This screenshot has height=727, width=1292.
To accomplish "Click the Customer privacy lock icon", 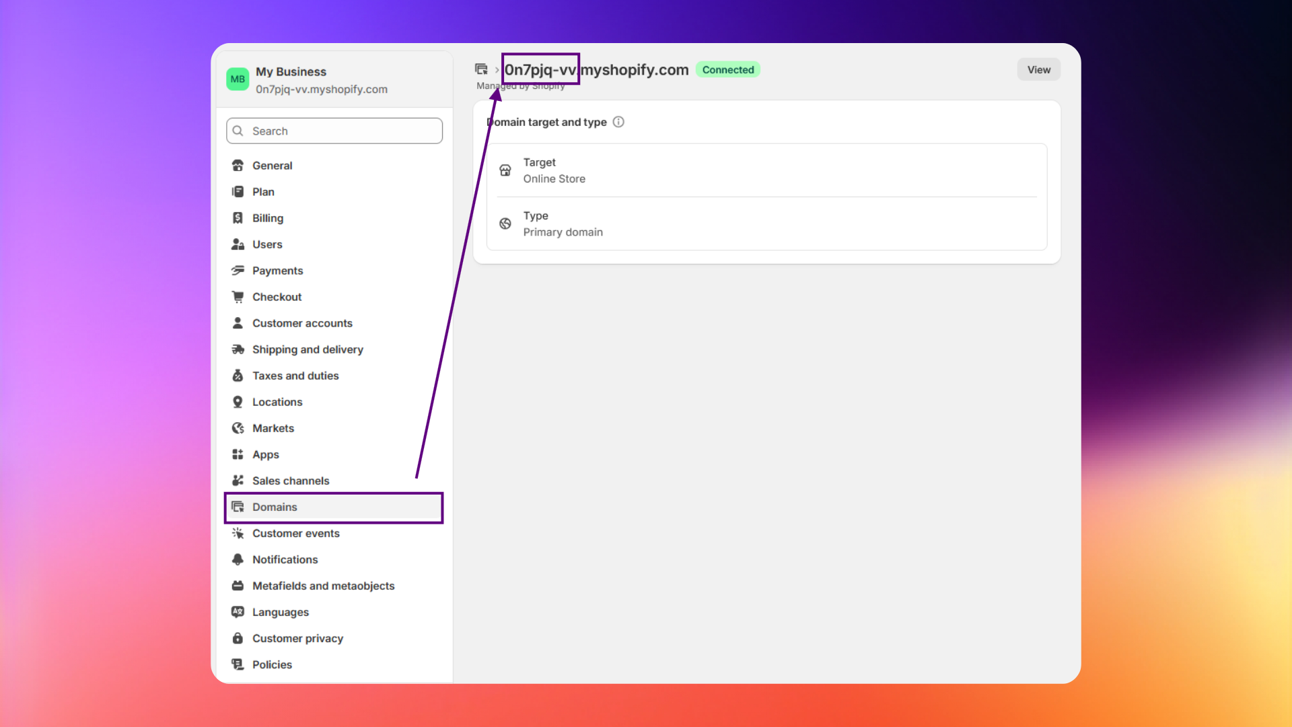I will [238, 638].
